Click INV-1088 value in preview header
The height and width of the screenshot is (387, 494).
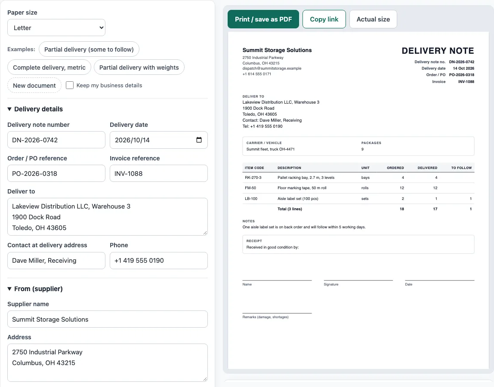click(466, 82)
